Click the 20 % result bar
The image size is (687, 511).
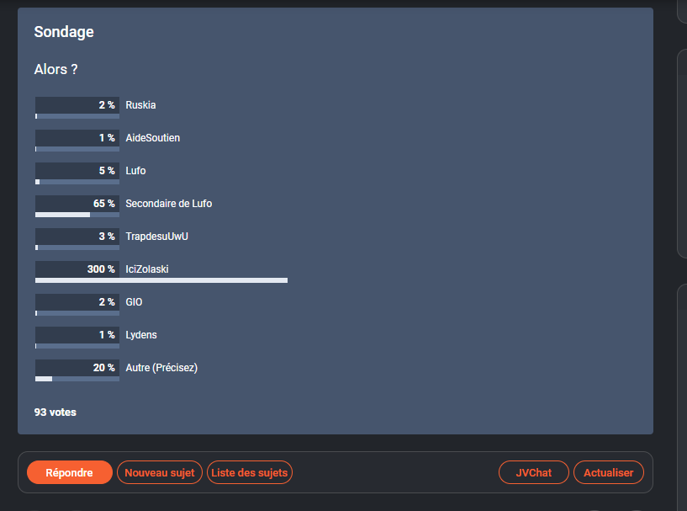[x=44, y=378]
